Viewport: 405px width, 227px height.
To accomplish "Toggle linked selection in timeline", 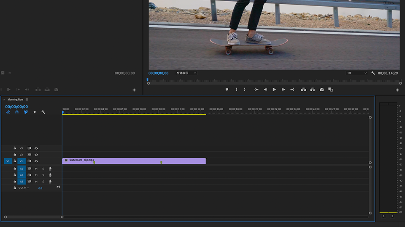I will coord(25,112).
